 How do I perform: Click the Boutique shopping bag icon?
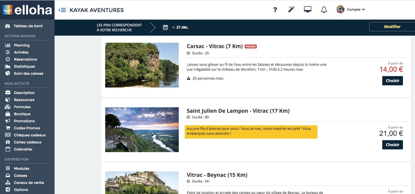click(x=8, y=114)
